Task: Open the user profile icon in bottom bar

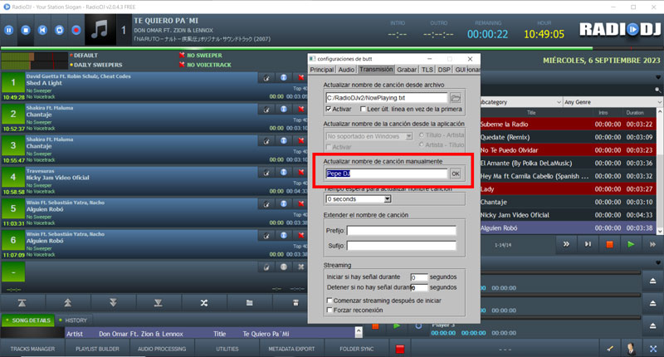Action: [631, 349]
